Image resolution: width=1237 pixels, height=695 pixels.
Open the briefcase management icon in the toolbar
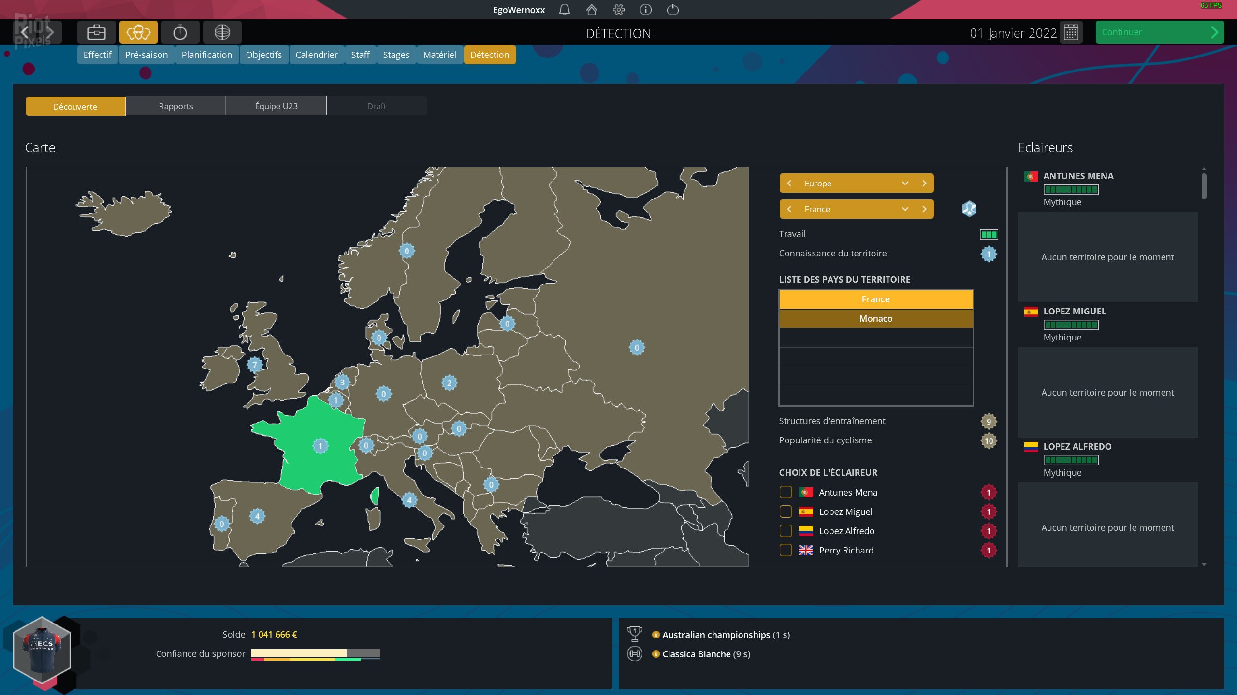click(96, 32)
